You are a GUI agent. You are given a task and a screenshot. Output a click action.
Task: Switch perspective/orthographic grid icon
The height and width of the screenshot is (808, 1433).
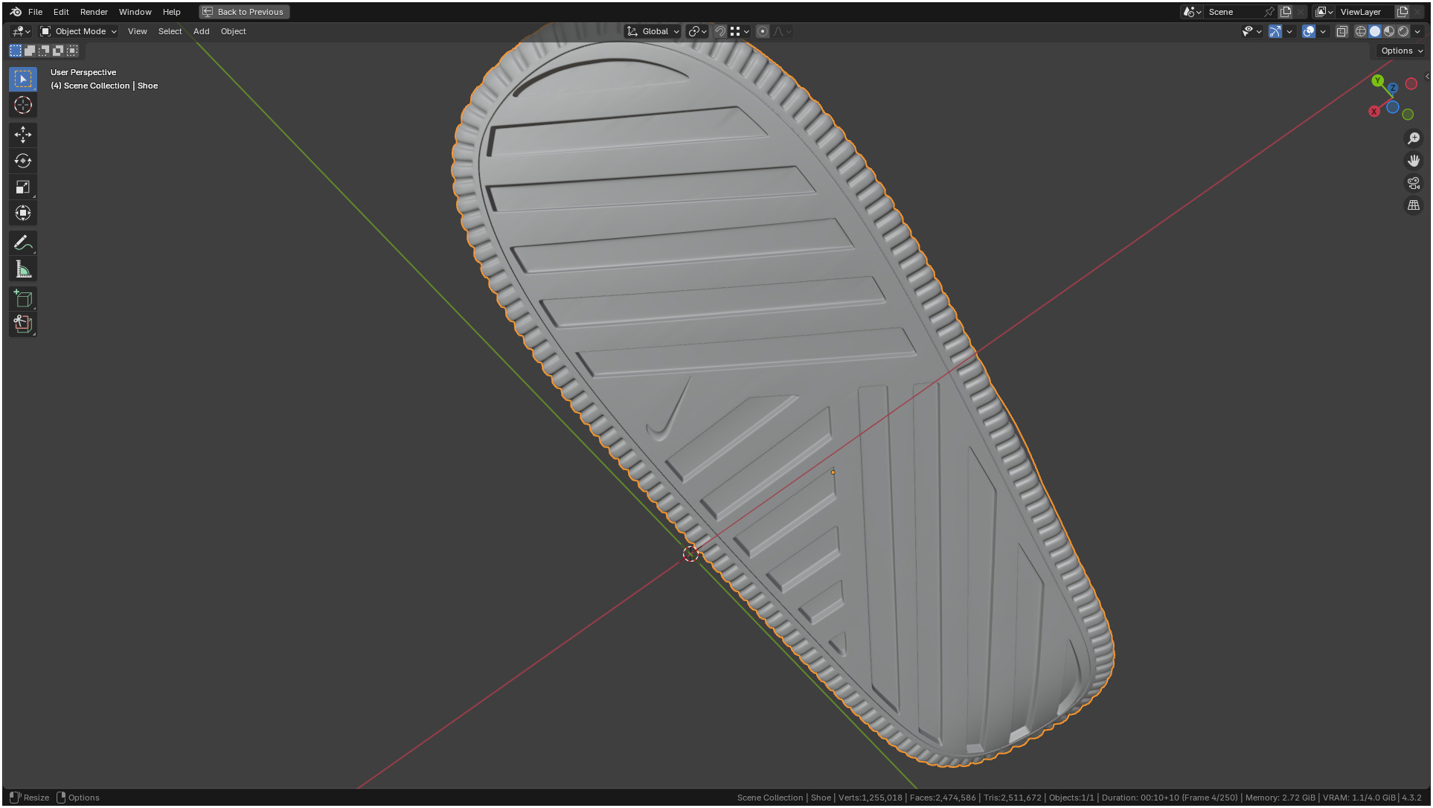(x=1414, y=205)
